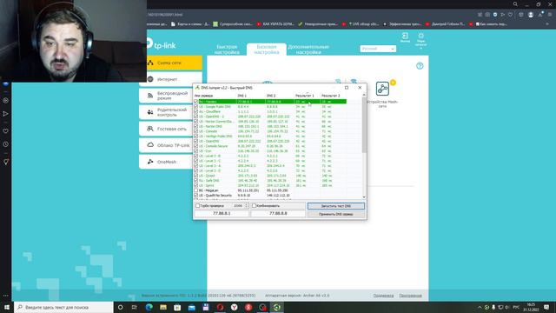Viewport: 556px width, 313px height.
Task: Open the Поддержка link in the footer
Action: click(383, 296)
